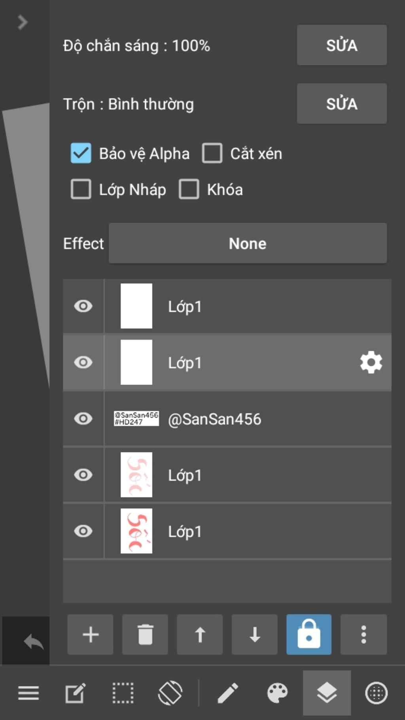Hide the @SanSan456 layer
The image size is (405, 720).
click(83, 419)
